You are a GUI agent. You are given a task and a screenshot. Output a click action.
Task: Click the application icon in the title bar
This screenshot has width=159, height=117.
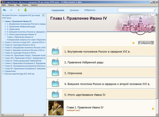point(2,2)
